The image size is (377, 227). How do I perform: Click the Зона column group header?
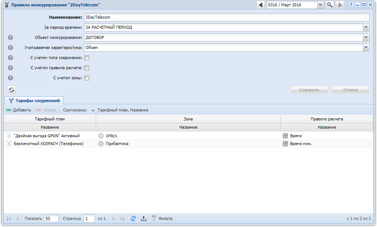(x=188, y=119)
